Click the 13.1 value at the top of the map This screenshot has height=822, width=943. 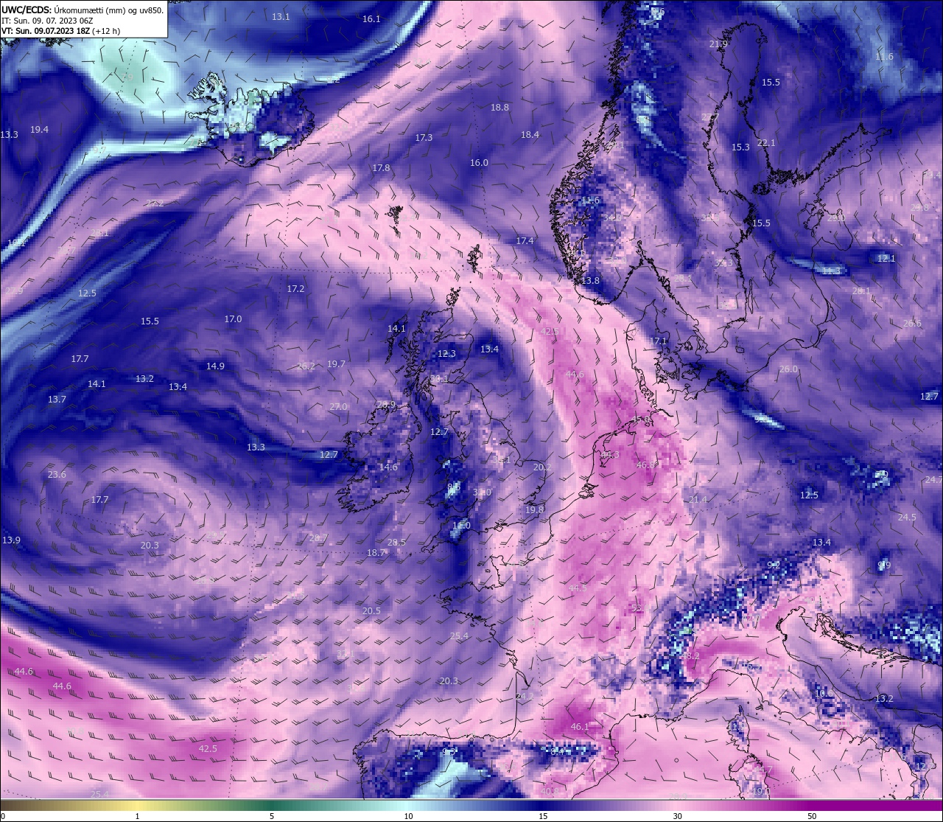pyautogui.click(x=281, y=16)
